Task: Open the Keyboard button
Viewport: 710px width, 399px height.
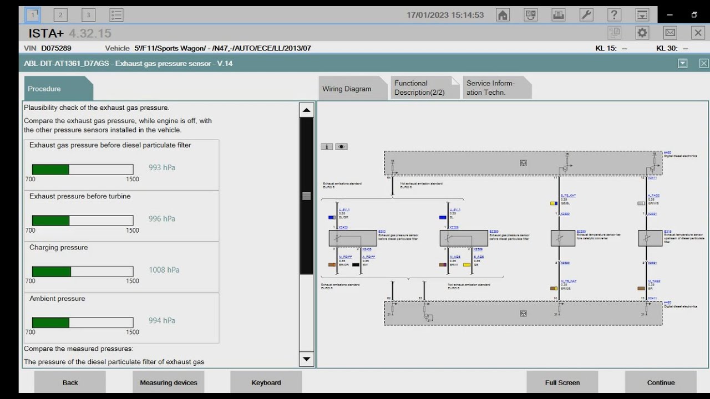Action: 266,382
